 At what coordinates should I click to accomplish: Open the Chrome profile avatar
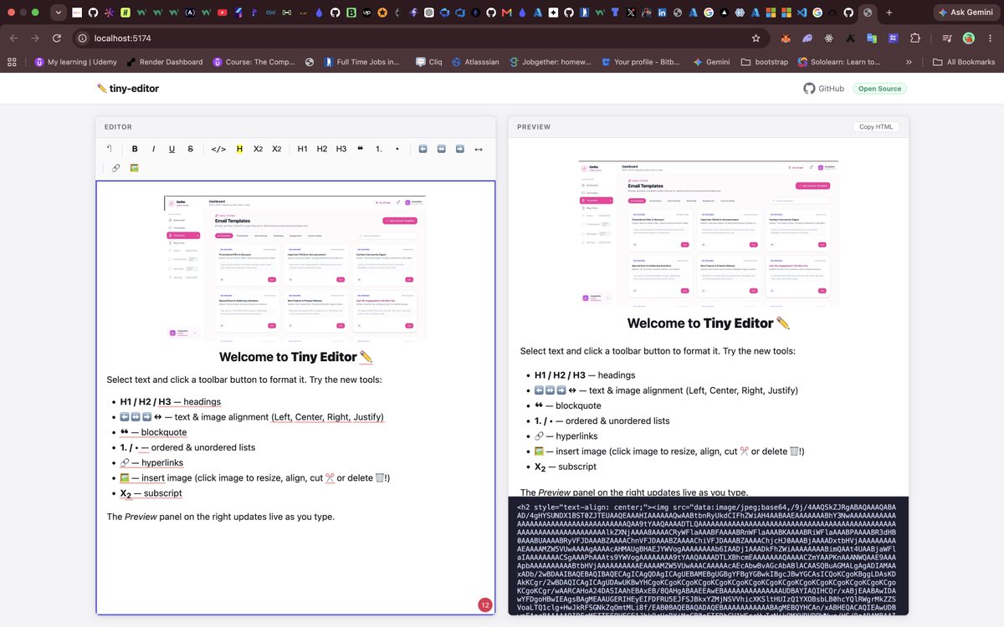(969, 38)
